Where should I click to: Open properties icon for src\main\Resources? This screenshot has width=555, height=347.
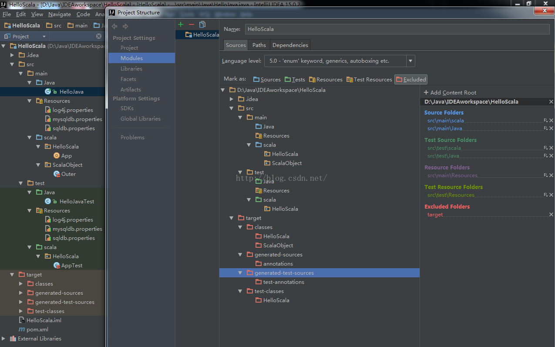pyautogui.click(x=545, y=175)
